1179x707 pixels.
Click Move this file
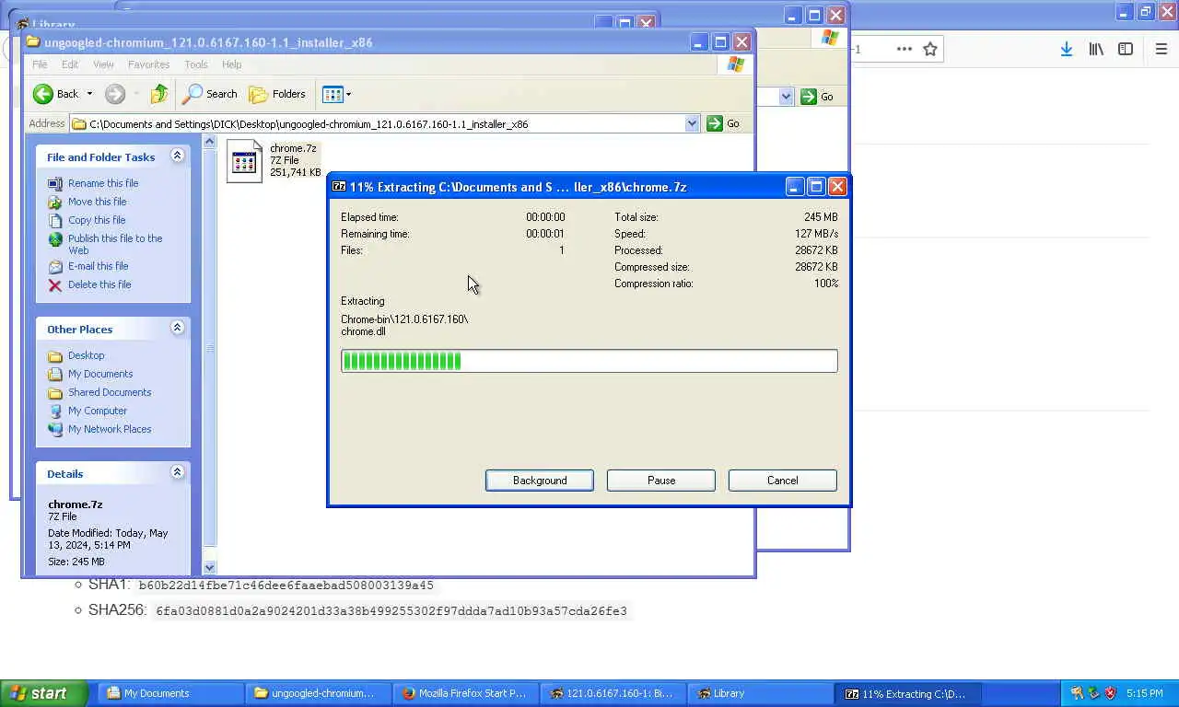click(97, 202)
